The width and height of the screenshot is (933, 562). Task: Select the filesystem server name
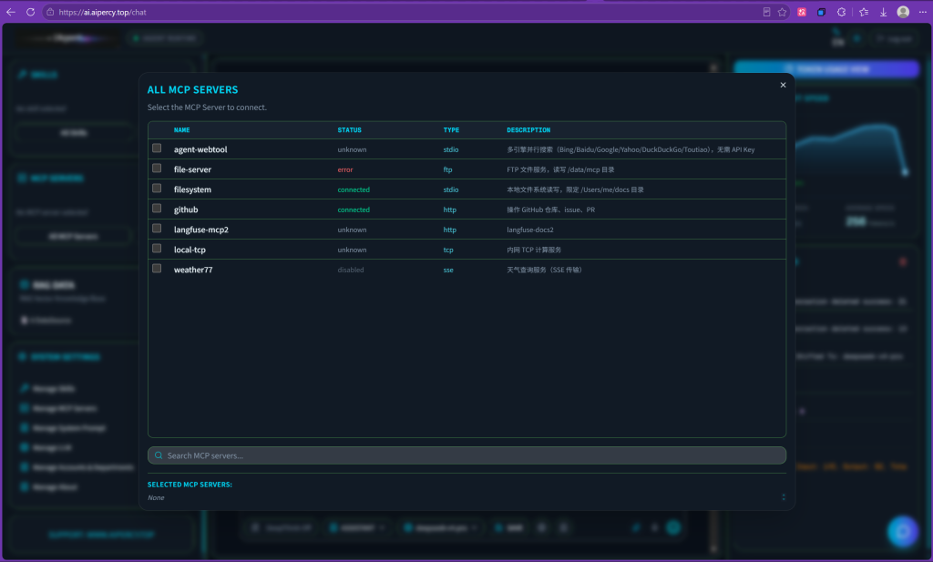click(x=192, y=189)
